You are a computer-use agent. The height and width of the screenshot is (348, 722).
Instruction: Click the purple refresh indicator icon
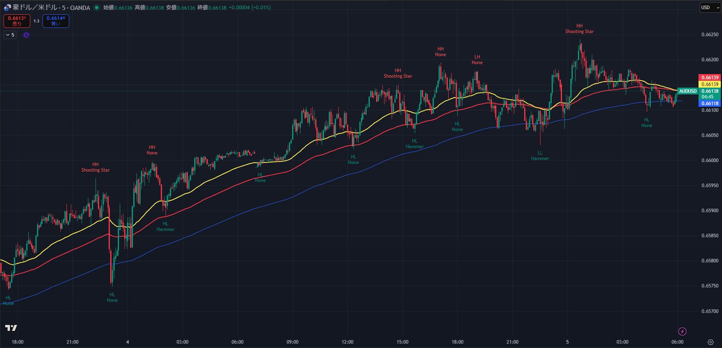pos(26,35)
